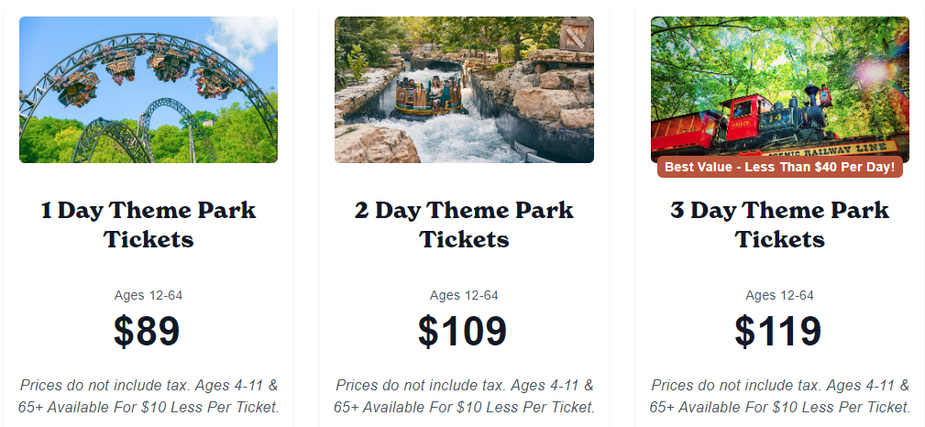Click Ages 12-64 label above $109

coord(464,295)
